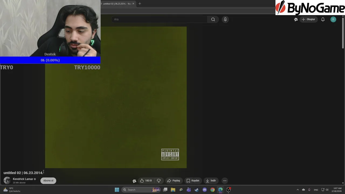Expand the system tray hidden icons chevron

coord(298,190)
